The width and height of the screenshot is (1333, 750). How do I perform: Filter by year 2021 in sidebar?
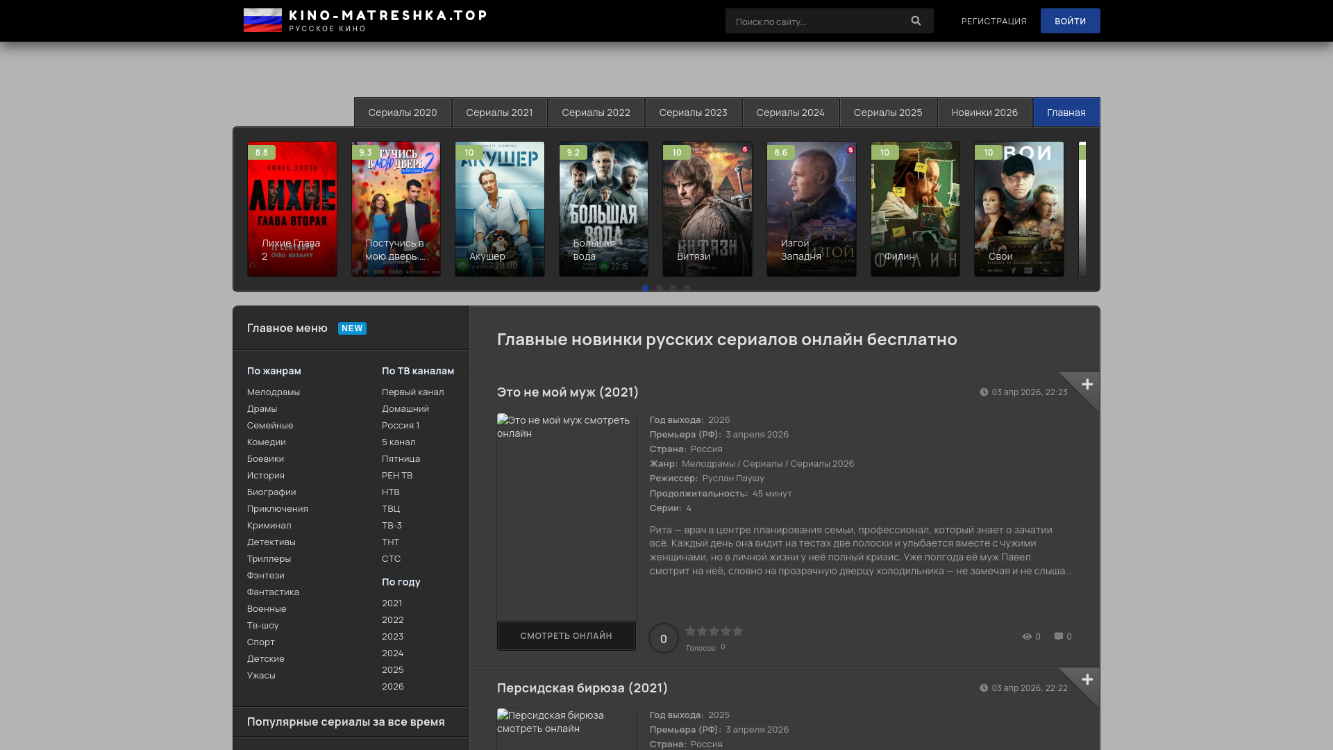(x=392, y=603)
